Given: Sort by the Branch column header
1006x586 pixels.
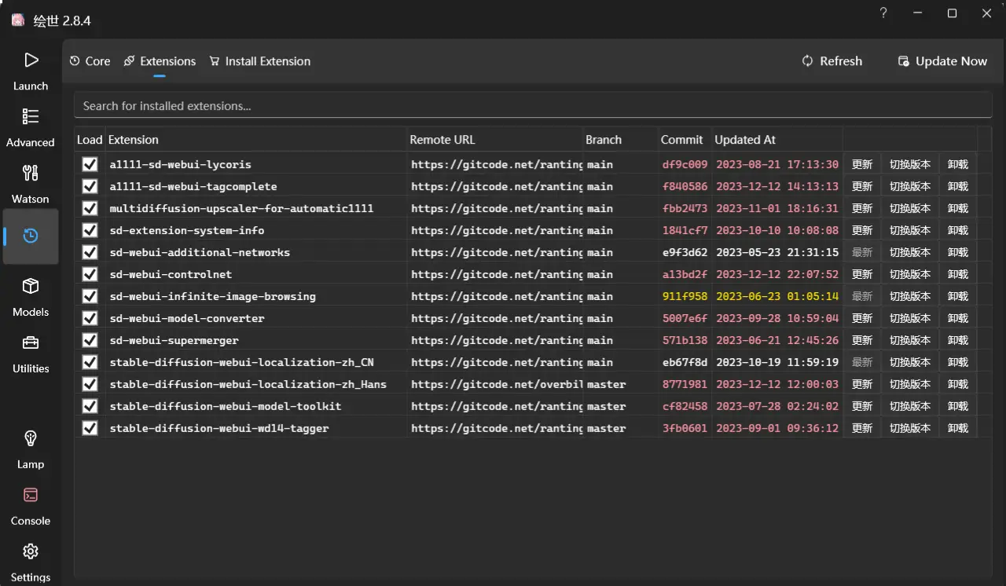Looking at the screenshot, I should pyautogui.click(x=620, y=140).
